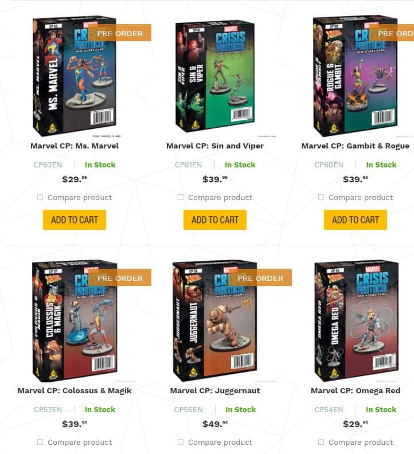Image resolution: width=414 pixels, height=454 pixels.
Task: Open Marvel CP: Omega Red title link
Action: 356,390
